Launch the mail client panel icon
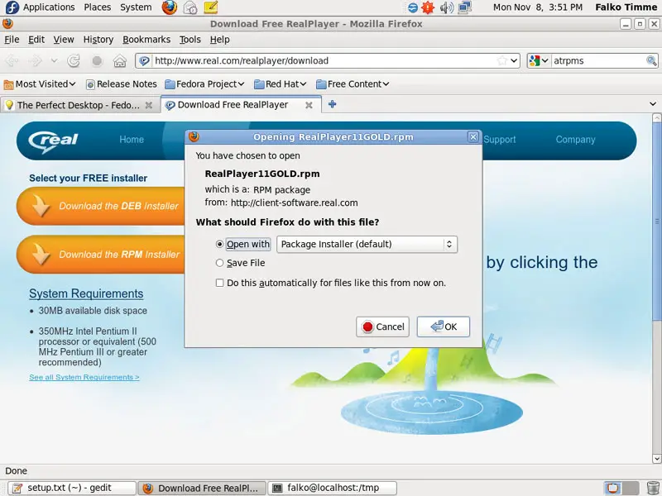662x496 pixels. (x=190, y=7)
